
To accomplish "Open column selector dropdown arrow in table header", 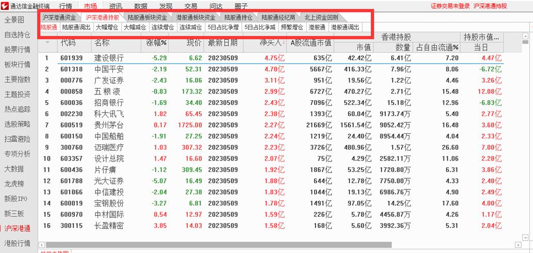I will (47, 42).
